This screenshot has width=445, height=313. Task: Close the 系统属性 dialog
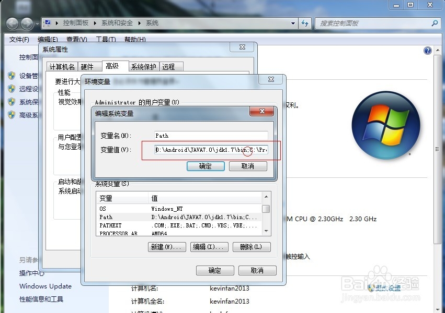242,47
